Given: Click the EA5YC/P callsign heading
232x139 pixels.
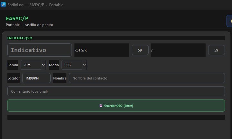Looking at the screenshot, I should (x=17, y=18).
